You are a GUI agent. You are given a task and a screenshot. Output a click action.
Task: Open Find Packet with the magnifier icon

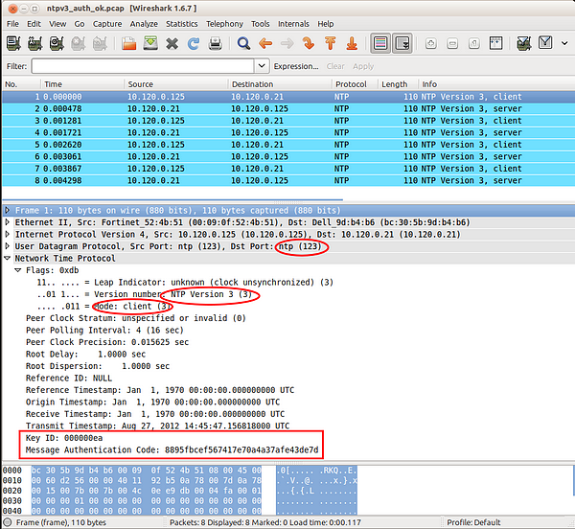point(243,43)
